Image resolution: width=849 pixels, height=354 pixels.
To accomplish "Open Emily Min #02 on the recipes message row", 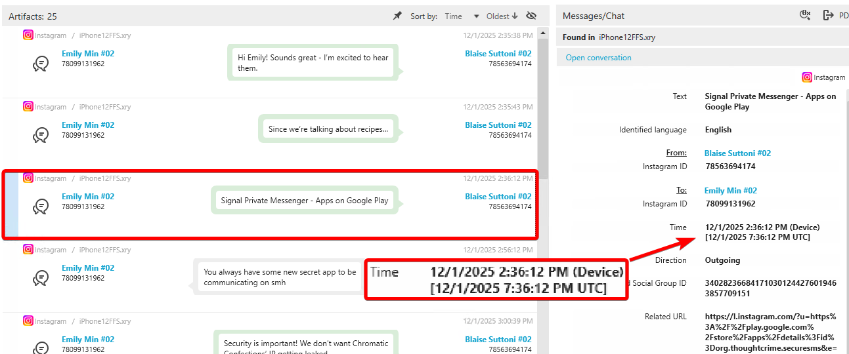I will click(x=88, y=125).
